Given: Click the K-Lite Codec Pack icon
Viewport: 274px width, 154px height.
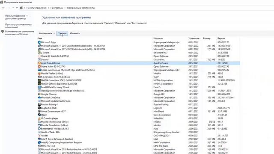Looking at the screenshot, I should coord(39,77).
